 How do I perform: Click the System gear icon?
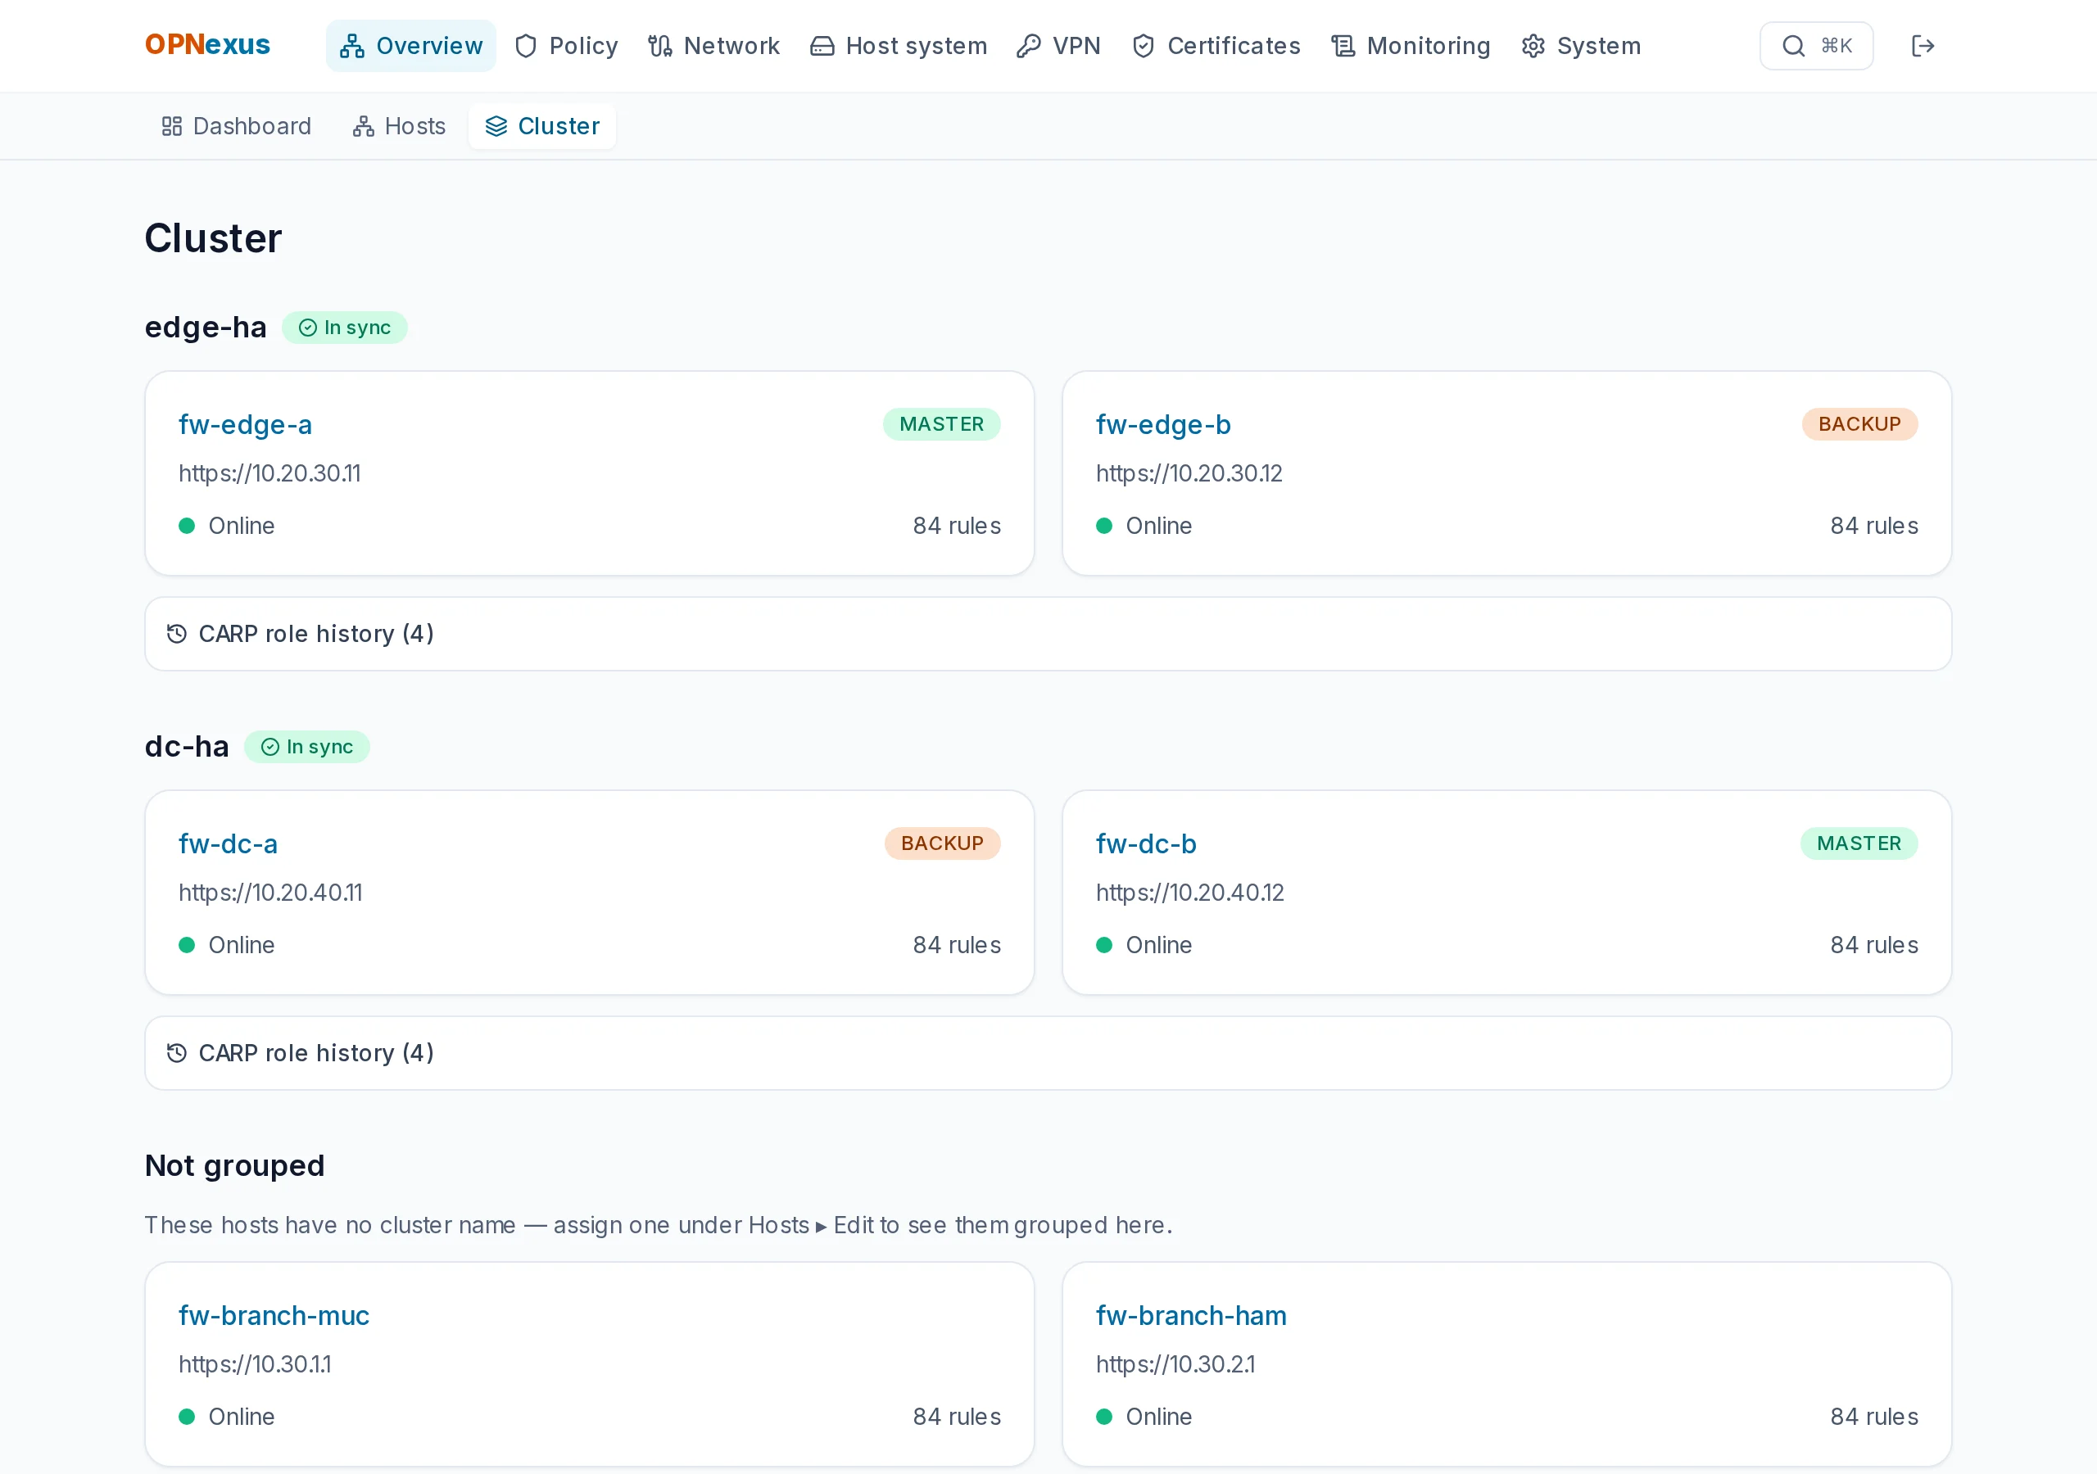point(1533,46)
